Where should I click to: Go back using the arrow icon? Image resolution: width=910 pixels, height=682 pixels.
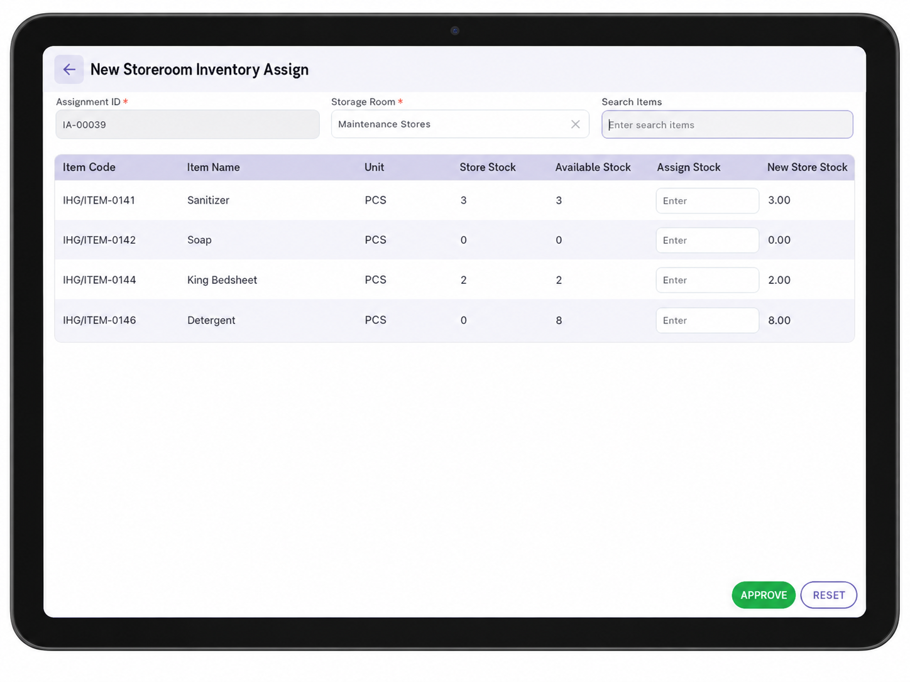[x=69, y=70]
